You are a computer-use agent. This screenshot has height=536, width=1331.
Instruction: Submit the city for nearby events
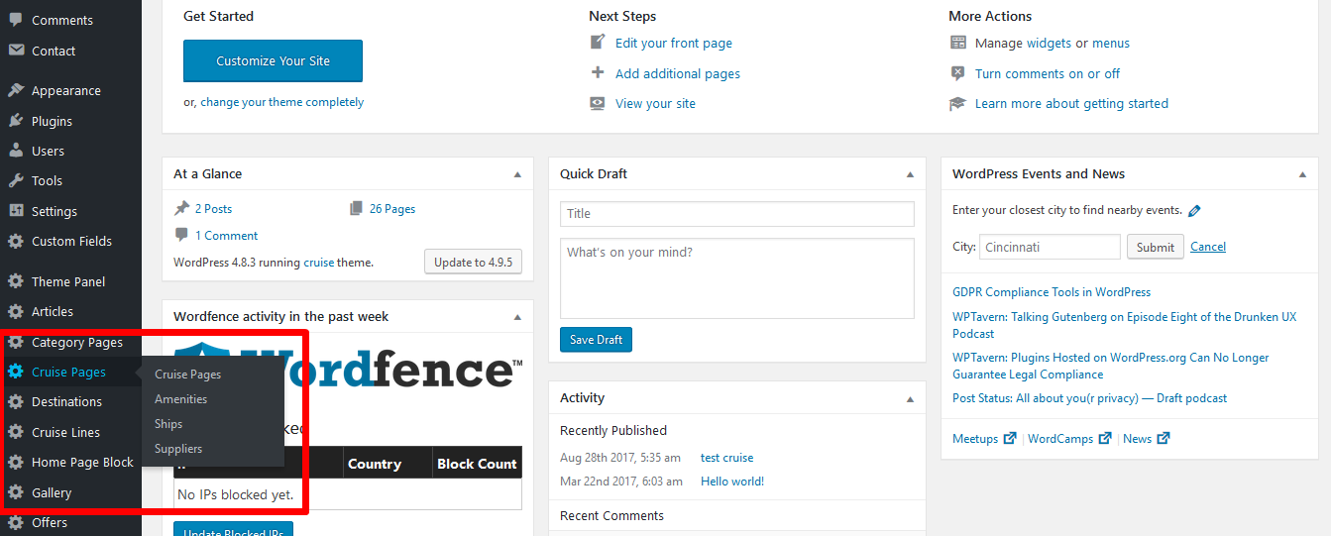coord(1156,247)
